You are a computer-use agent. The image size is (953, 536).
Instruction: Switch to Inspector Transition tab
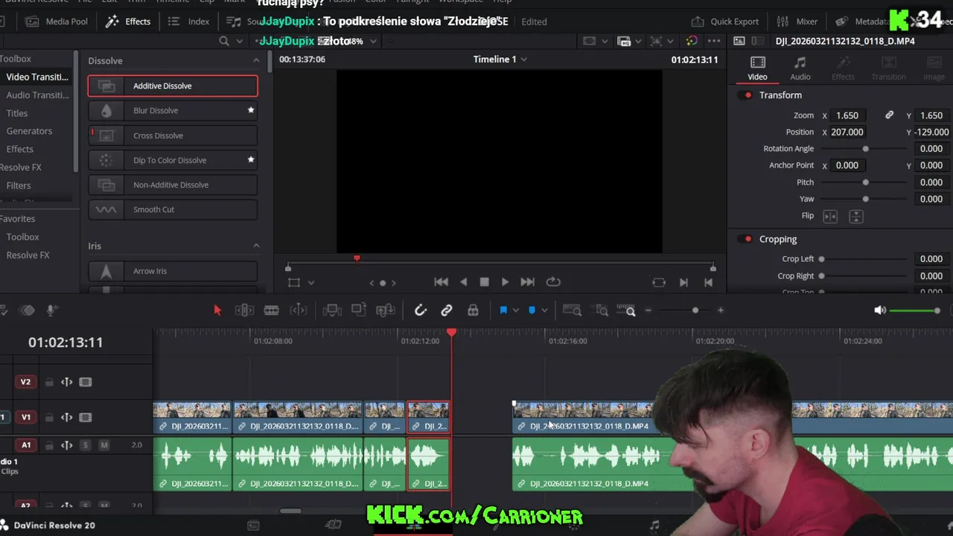889,68
